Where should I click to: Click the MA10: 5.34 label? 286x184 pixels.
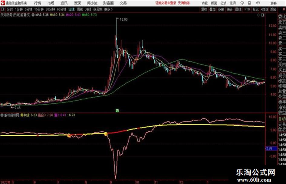tap(57, 15)
